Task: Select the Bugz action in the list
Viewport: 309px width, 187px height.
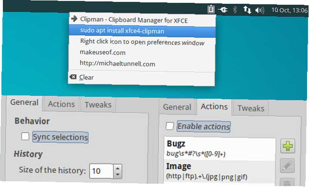Action: [x=220, y=149]
